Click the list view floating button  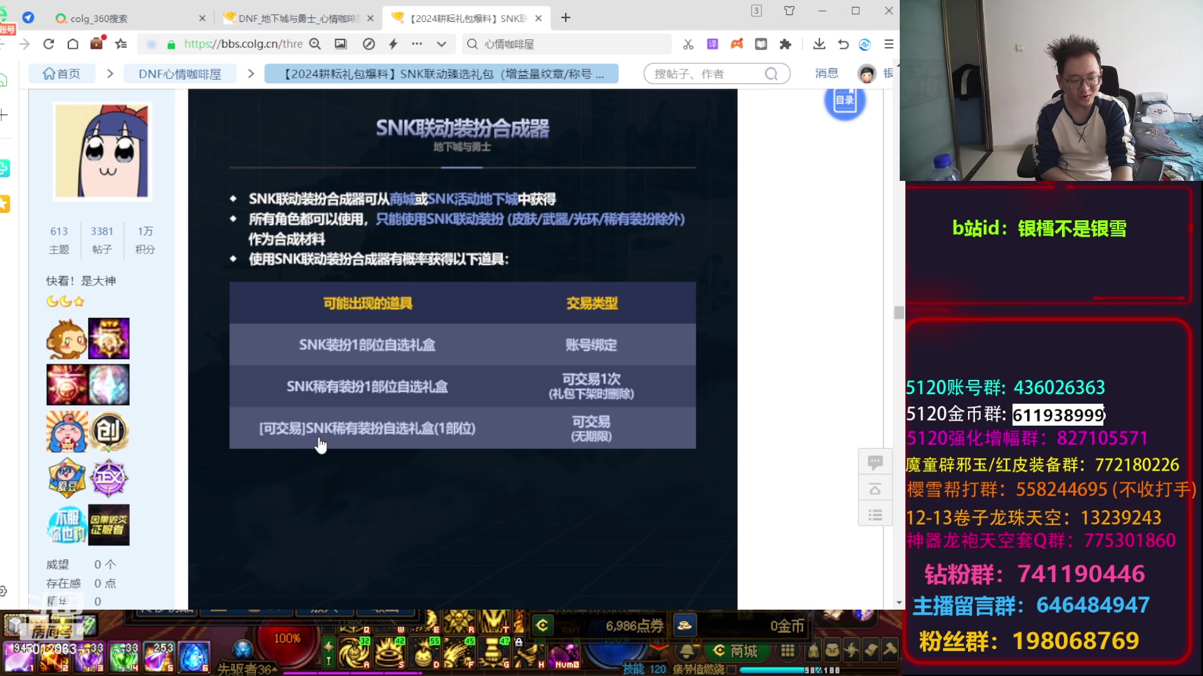(875, 515)
